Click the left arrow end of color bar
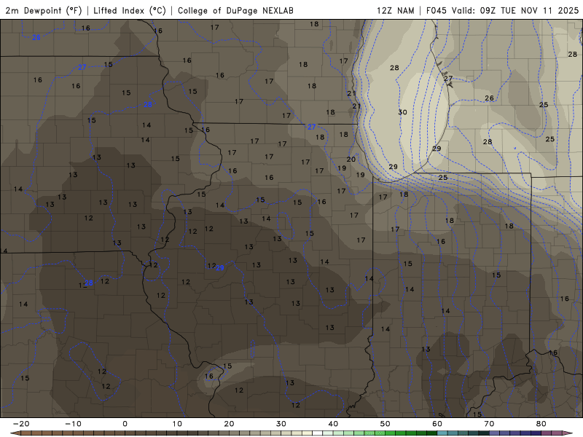The height and width of the screenshot is (437, 583). pos(15,433)
